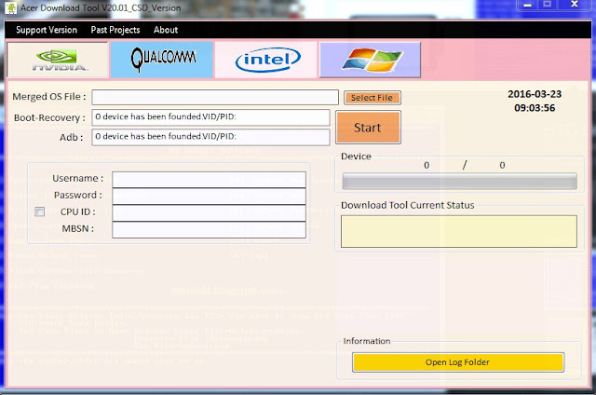
Task: Click the Download Tool Current Status heading
Action: pyautogui.click(x=408, y=205)
